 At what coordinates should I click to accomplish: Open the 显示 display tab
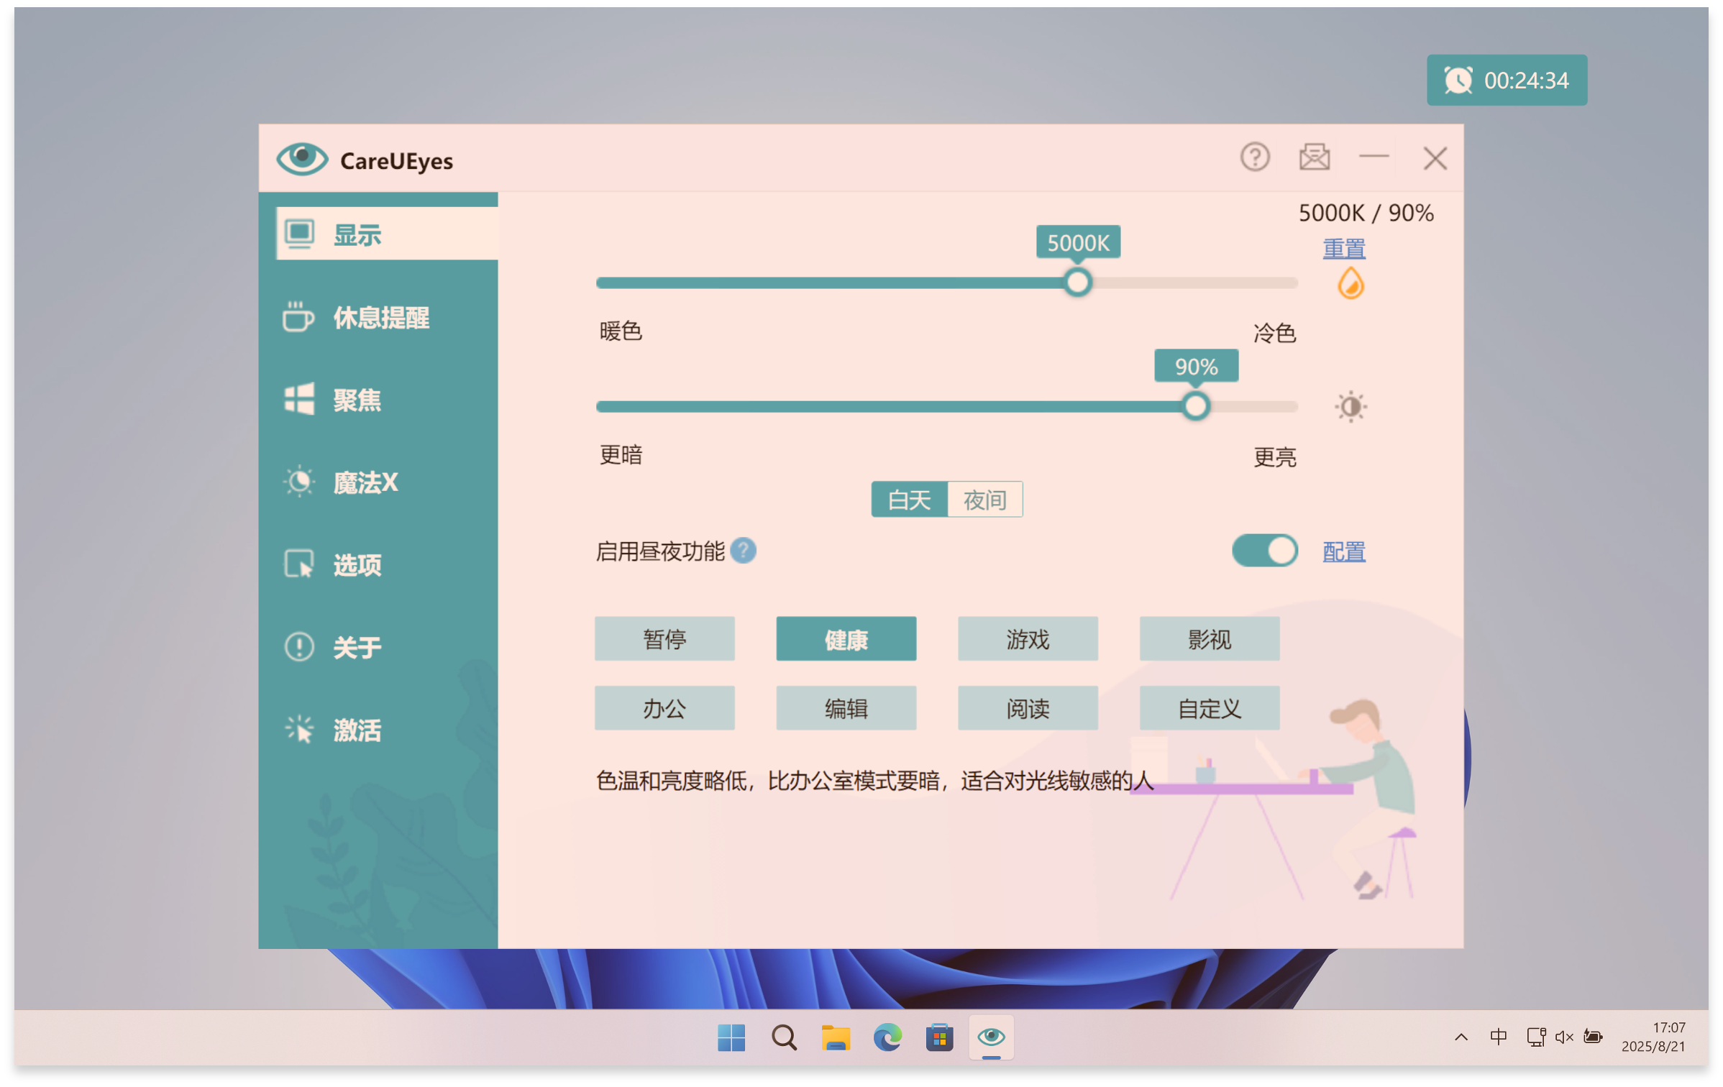[x=387, y=234]
